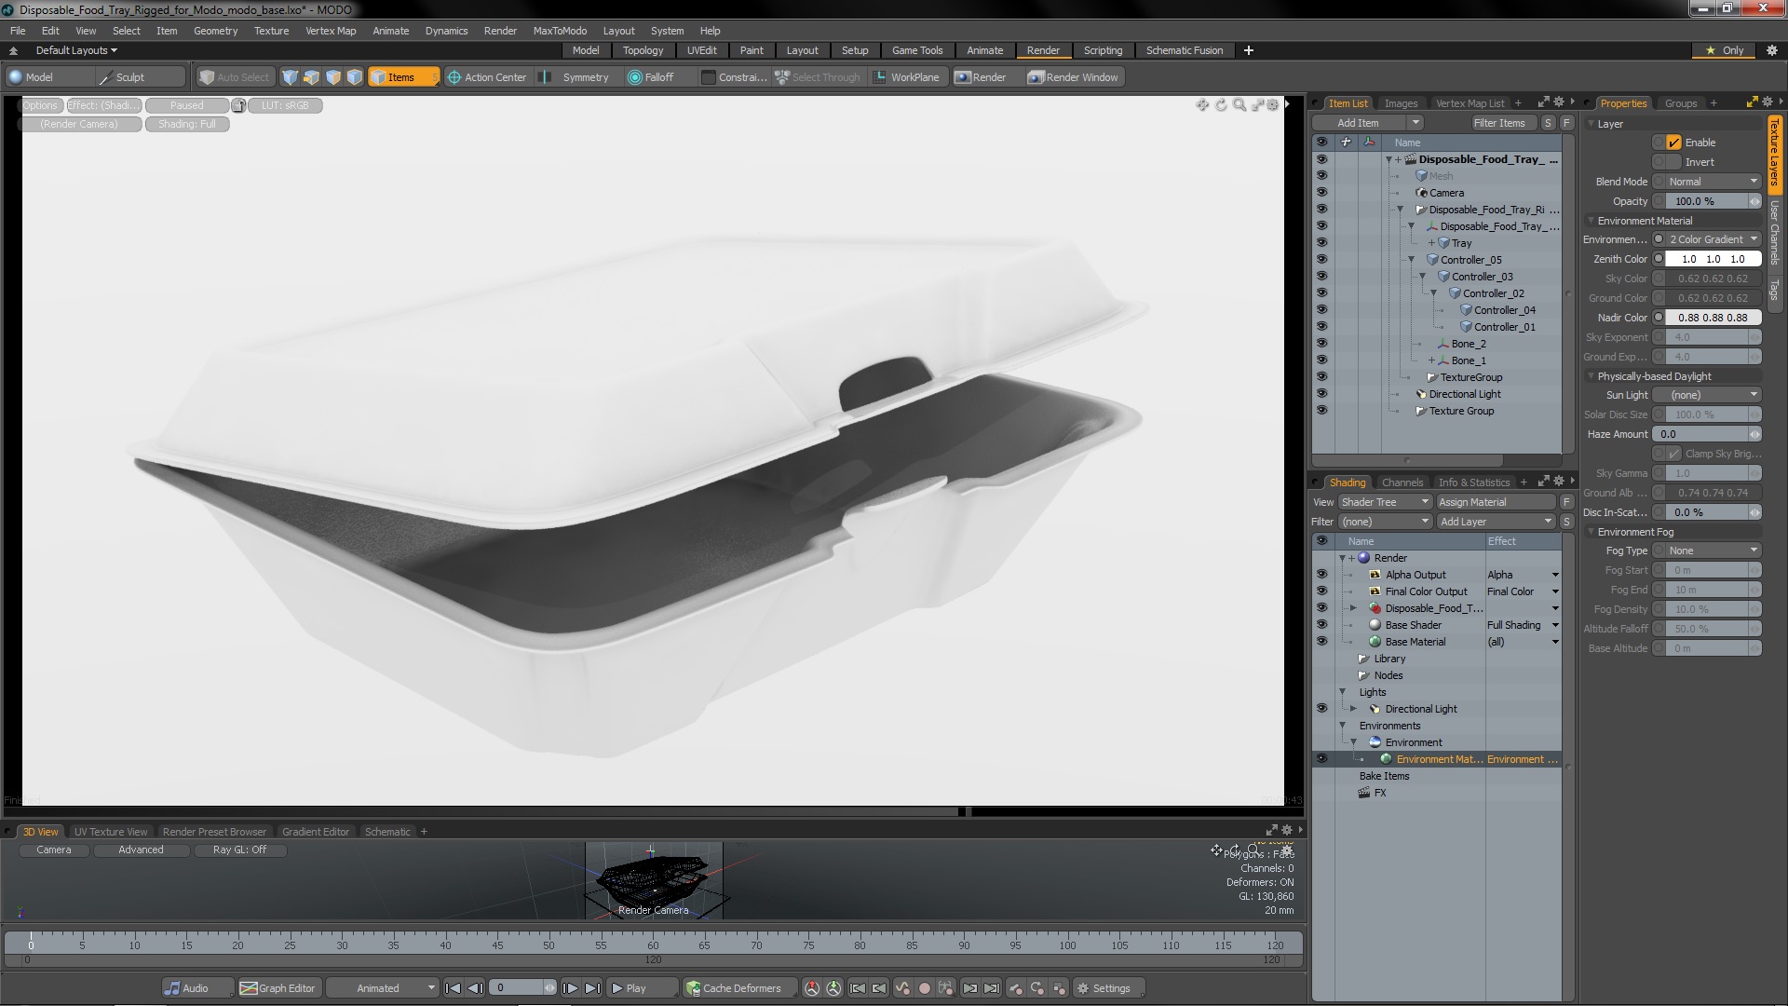Click the Assign Material button
1788x1006 pixels.
1495,502
